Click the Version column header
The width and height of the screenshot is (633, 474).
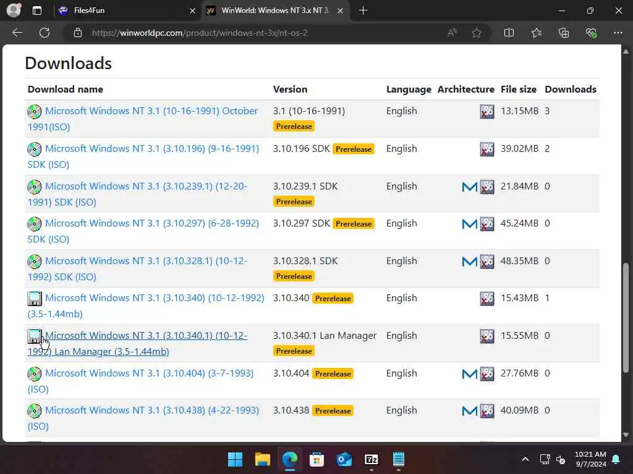pyautogui.click(x=290, y=89)
